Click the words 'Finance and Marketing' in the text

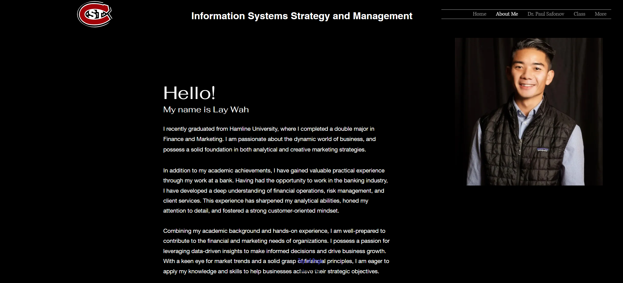pyautogui.click(x=193, y=139)
